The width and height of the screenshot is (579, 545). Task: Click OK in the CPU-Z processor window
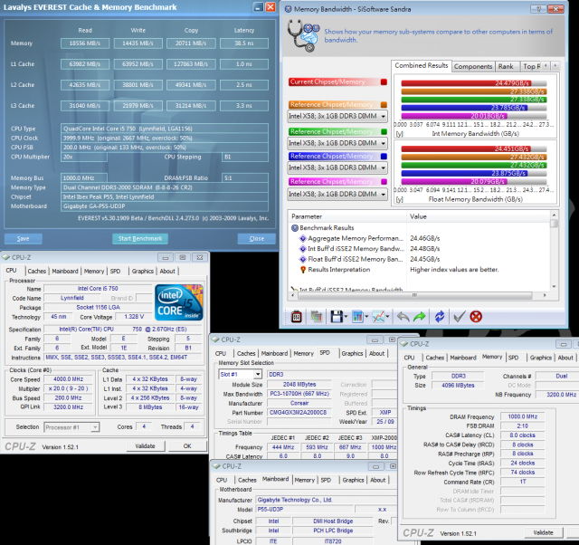187,446
